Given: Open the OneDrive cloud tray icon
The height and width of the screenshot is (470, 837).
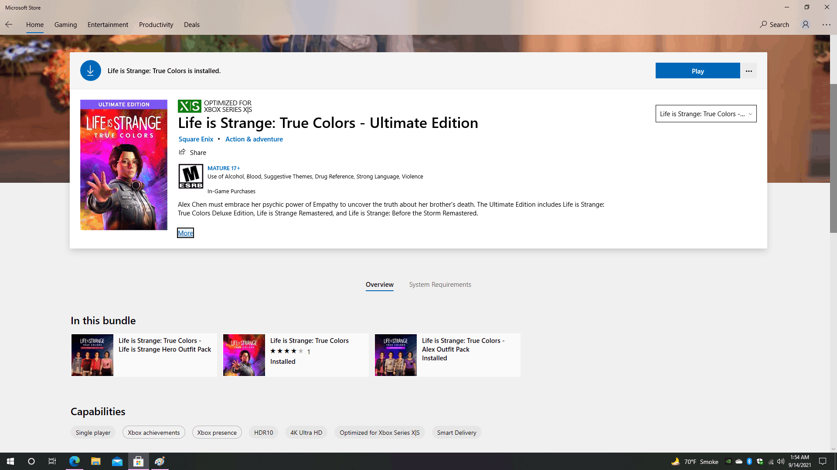Looking at the screenshot, I should tap(739, 461).
